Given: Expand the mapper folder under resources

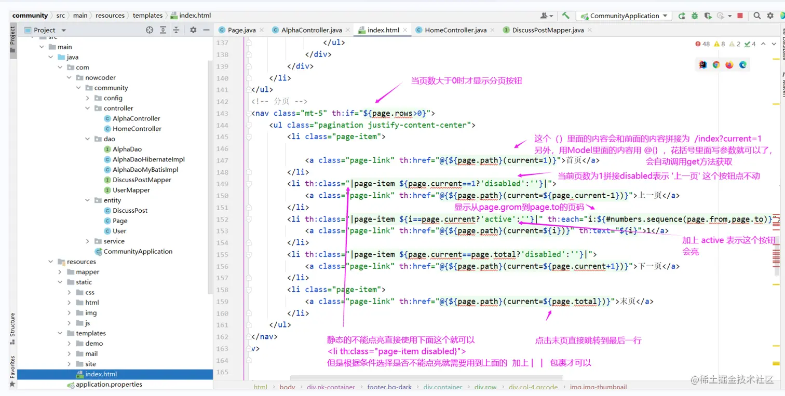Looking at the screenshot, I should point(60,272).
